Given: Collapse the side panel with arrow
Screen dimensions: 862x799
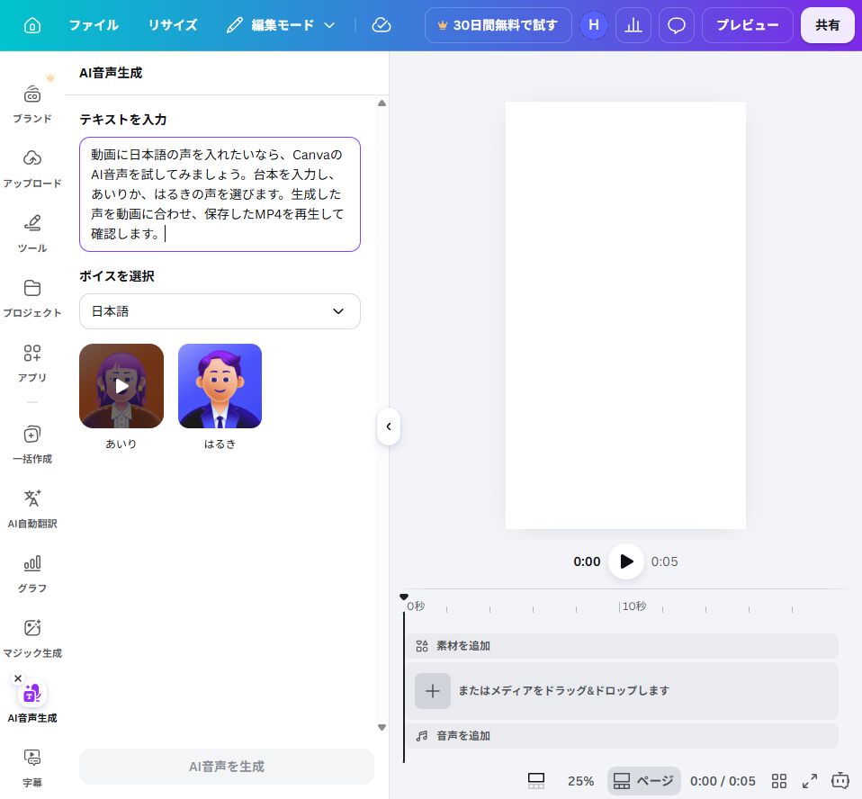Looking at the screenshot, I should pyautogui.click(x=389, y=426).
